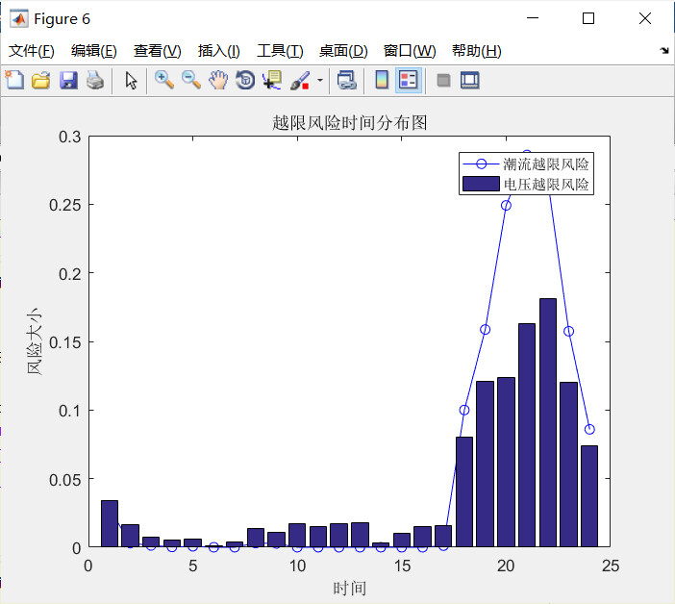
Task: Click the Show Plot Tools icon
Action: [x=469, y=80]
